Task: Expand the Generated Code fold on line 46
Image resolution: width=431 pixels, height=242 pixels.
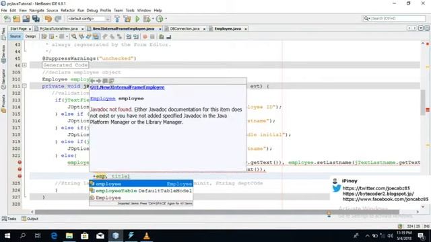Action: (24, 65)
